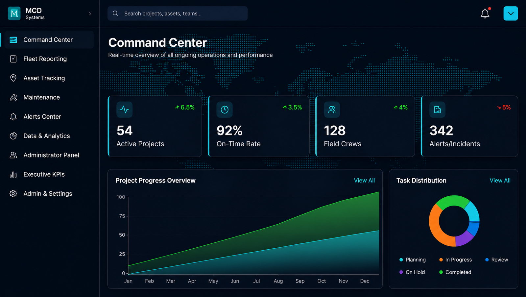Click the Field Crews people icon
The width and height of the screenshot is (526, 297).
coord(332,110)
